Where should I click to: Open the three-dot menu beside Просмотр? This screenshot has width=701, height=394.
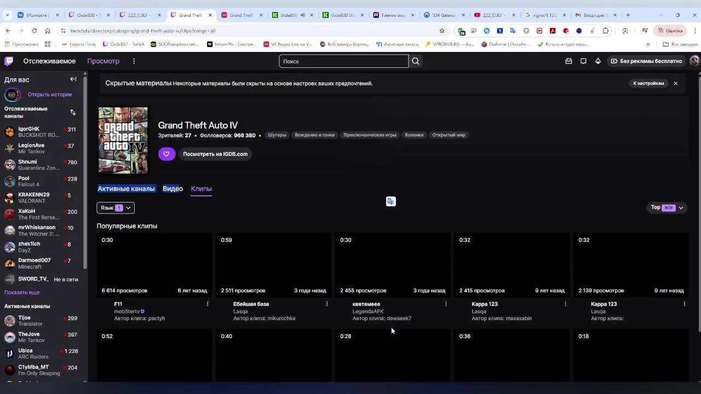(134, 61)
